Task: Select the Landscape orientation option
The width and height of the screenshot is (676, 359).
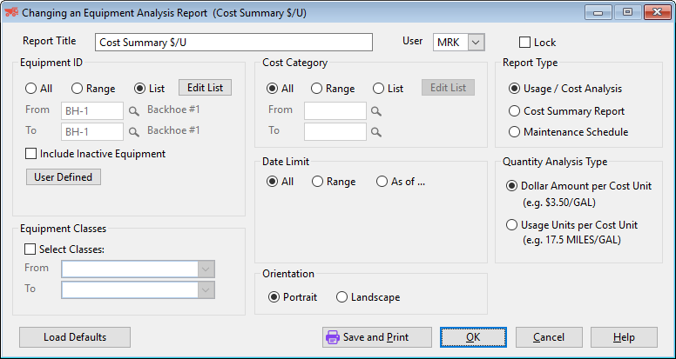Action: tap(342, 297)
